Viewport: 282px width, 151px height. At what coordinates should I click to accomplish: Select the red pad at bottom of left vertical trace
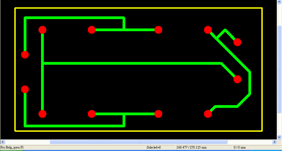(42, 114)
